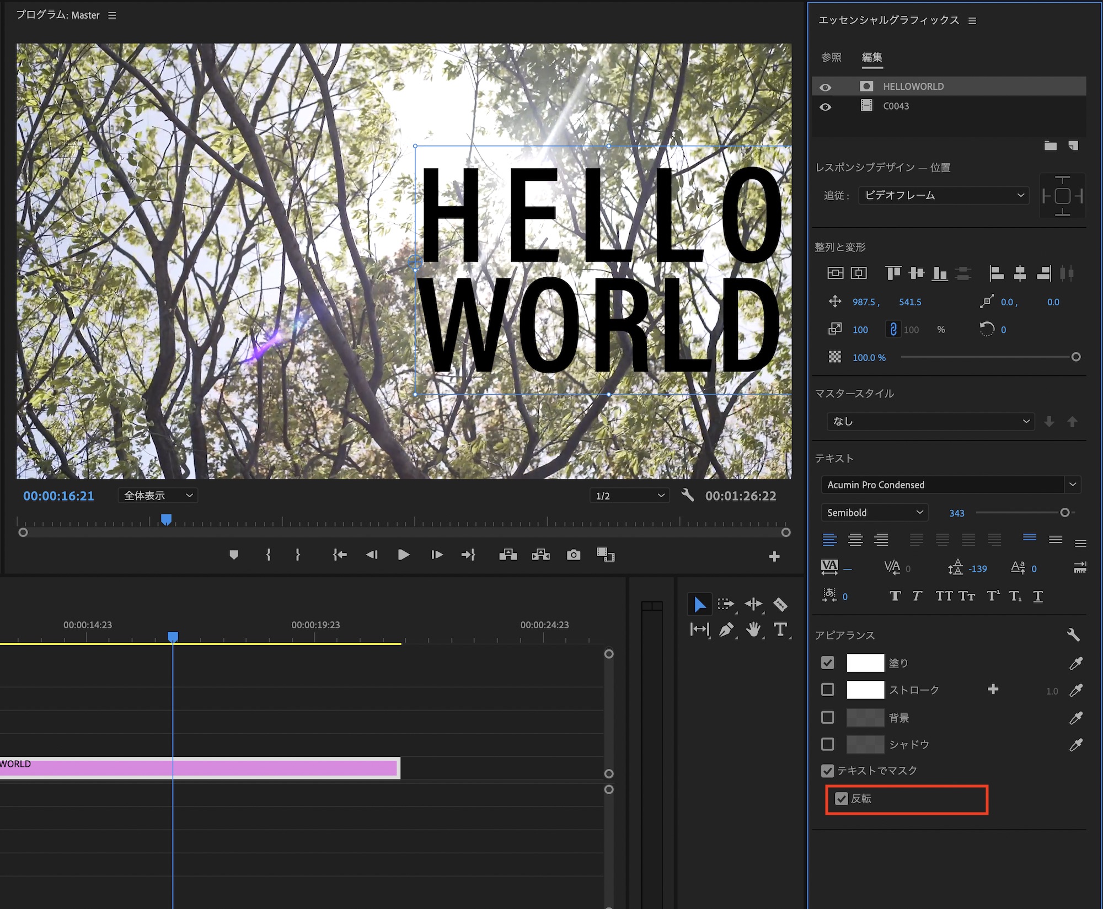Open the monitor Settings wrench icon
The image size is (1103, 909).
click(687, 495)
